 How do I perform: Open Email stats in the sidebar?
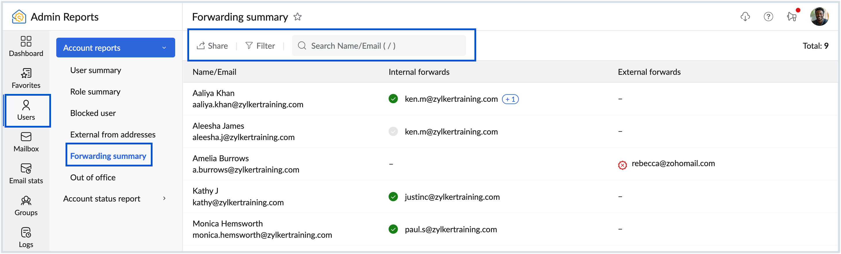click(26, 174)
